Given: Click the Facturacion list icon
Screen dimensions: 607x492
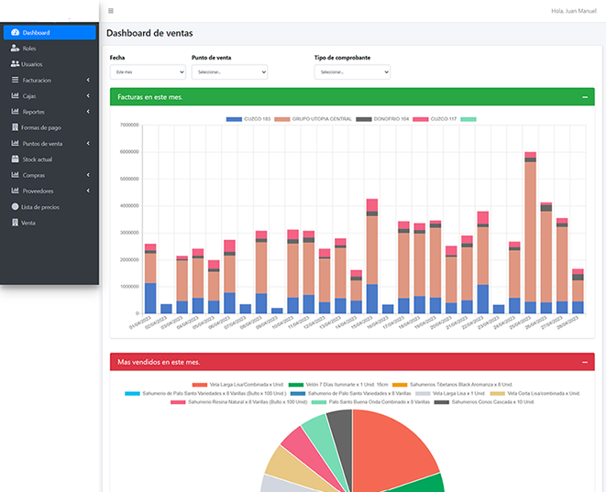Looking at the screenshot, I should [15, 80].
